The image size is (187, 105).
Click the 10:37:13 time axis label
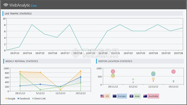pyautogui.click(x=15, y=53)
